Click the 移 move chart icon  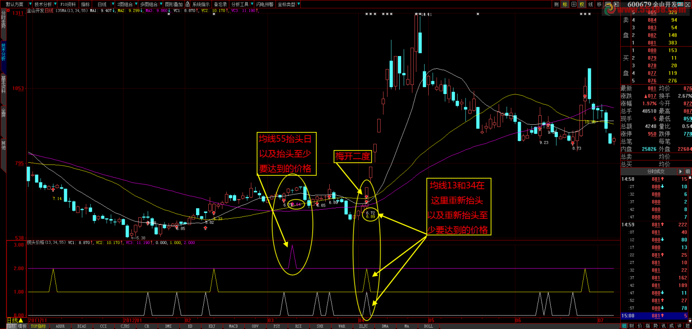coord(599,4)
